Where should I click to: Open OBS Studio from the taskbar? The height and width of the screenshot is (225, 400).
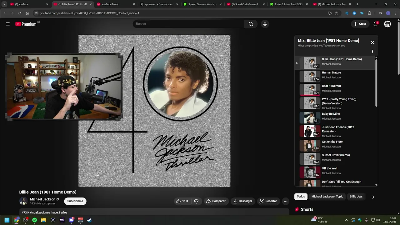[x=25, y=220]
